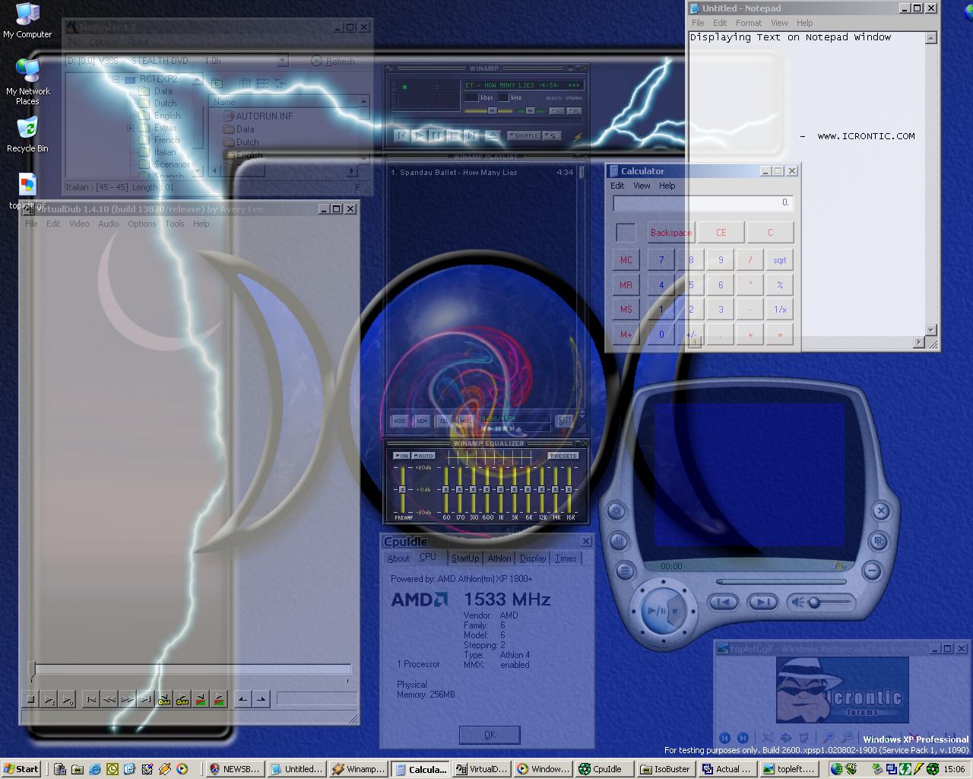
Task: Click Winamp previous track button
Action: [401, 135]
